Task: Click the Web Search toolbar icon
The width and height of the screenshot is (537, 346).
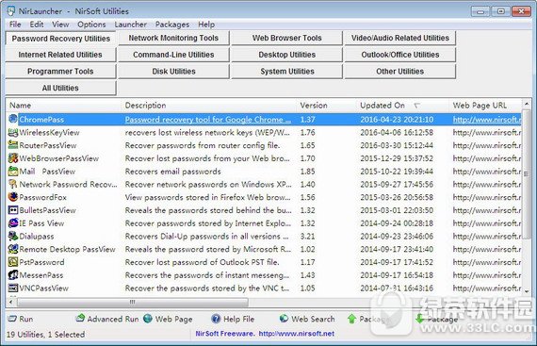Action: [x=284, y=319]
